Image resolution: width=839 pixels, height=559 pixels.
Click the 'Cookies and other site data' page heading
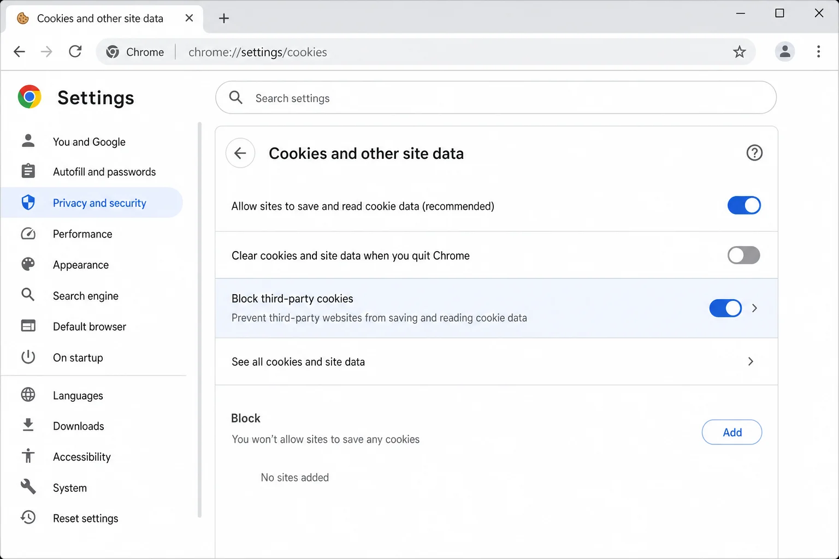coord(366,153)
